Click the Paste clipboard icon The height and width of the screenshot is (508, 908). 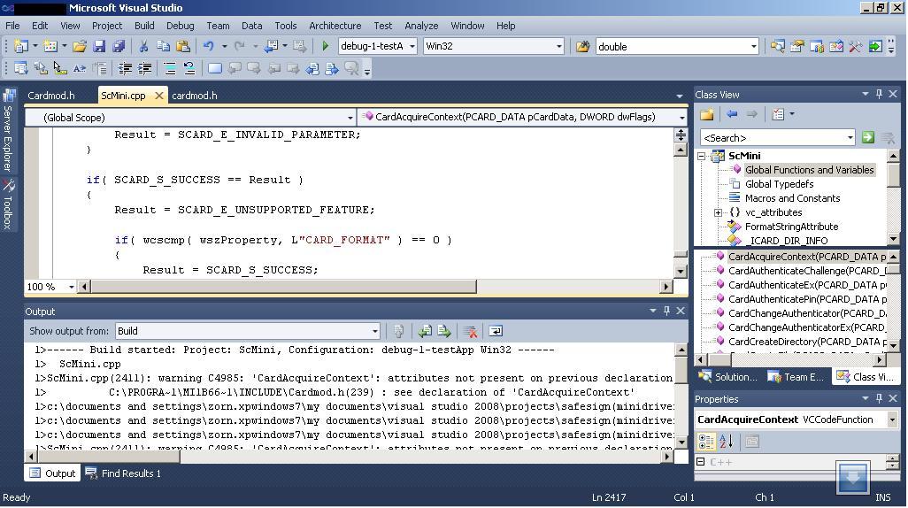[183, 46]
